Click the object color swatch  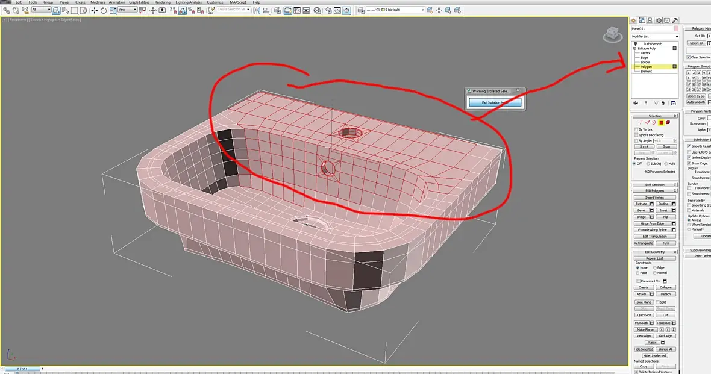(675, 28)
